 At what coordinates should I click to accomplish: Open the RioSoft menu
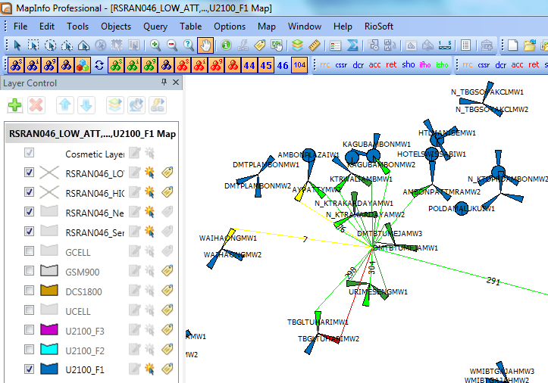pyautogui.click(x=379, y=26)
